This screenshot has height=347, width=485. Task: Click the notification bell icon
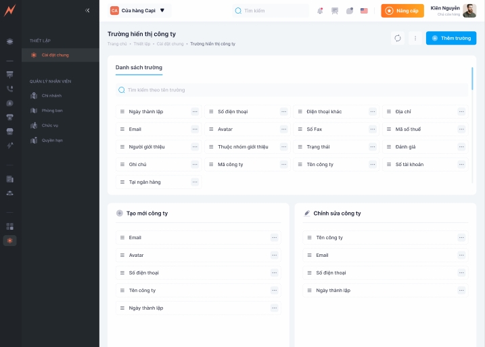(320, 11)
